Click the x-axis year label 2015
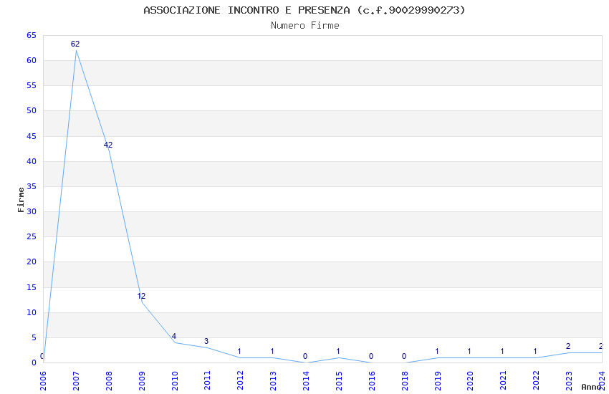 [339, 381]
